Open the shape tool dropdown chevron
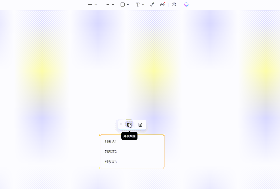Screen dimensions: 280x189 128,5
